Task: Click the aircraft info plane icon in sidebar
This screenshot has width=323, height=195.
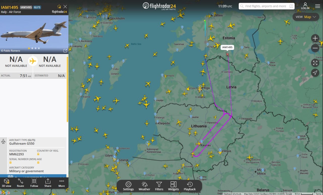Action: (3, 141)
